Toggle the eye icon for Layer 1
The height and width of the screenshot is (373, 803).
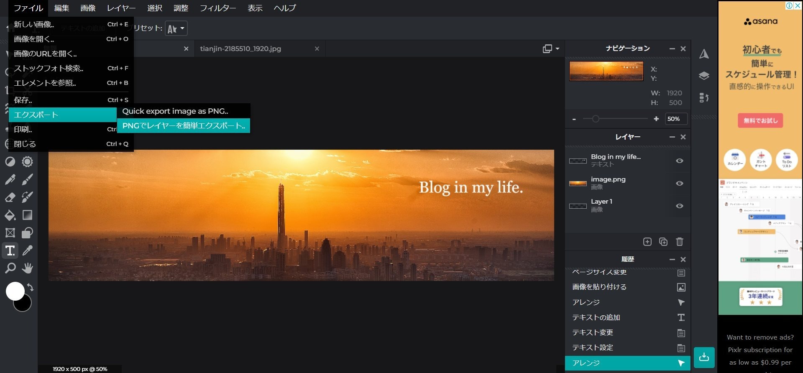(x=680, y=206)
